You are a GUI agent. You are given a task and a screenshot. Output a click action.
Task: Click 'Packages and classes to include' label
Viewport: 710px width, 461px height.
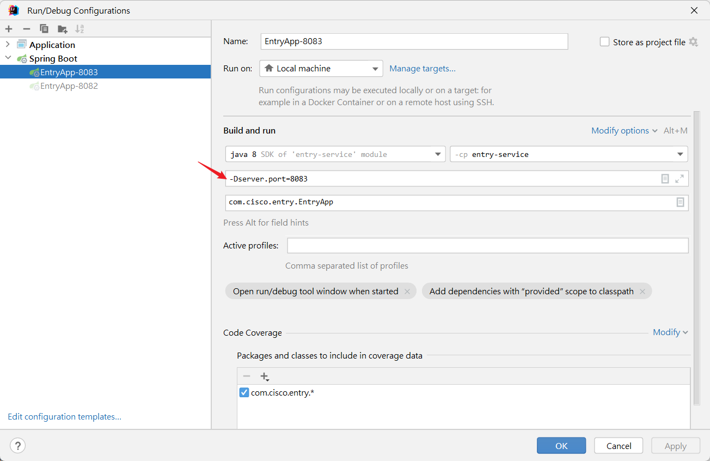click(329, 355)
